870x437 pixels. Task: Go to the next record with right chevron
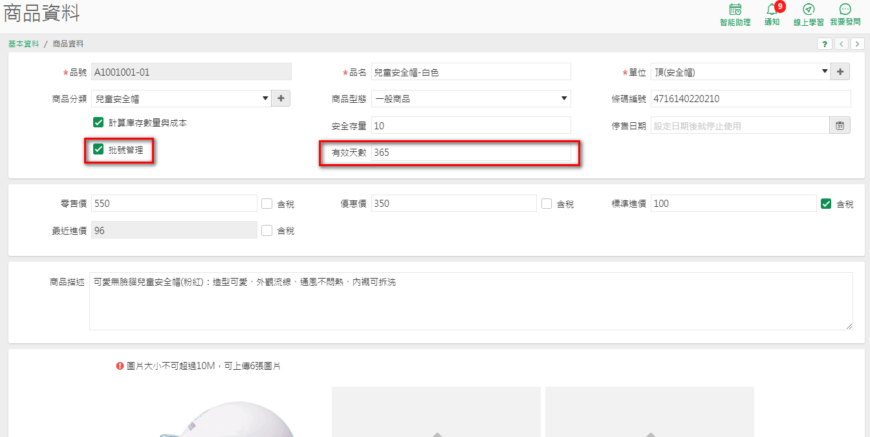(858, 44)
